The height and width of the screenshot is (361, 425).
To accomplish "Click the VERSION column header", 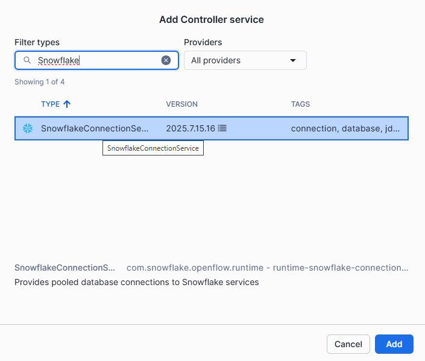I will [181, 104].
